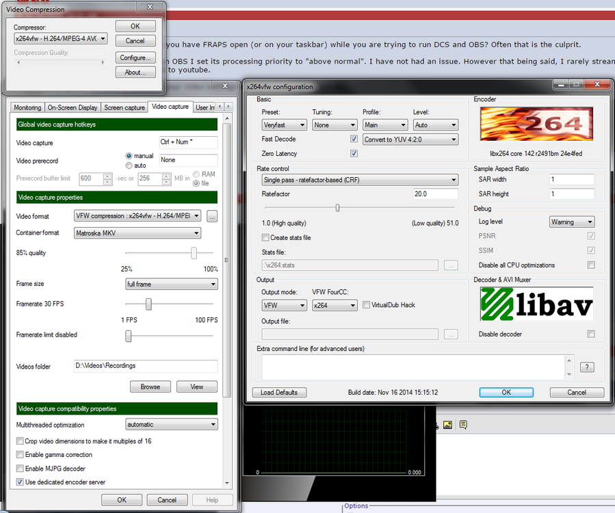Click SAR height input field
This screenshot has width=615, height=513.
(x=572, y=194)
